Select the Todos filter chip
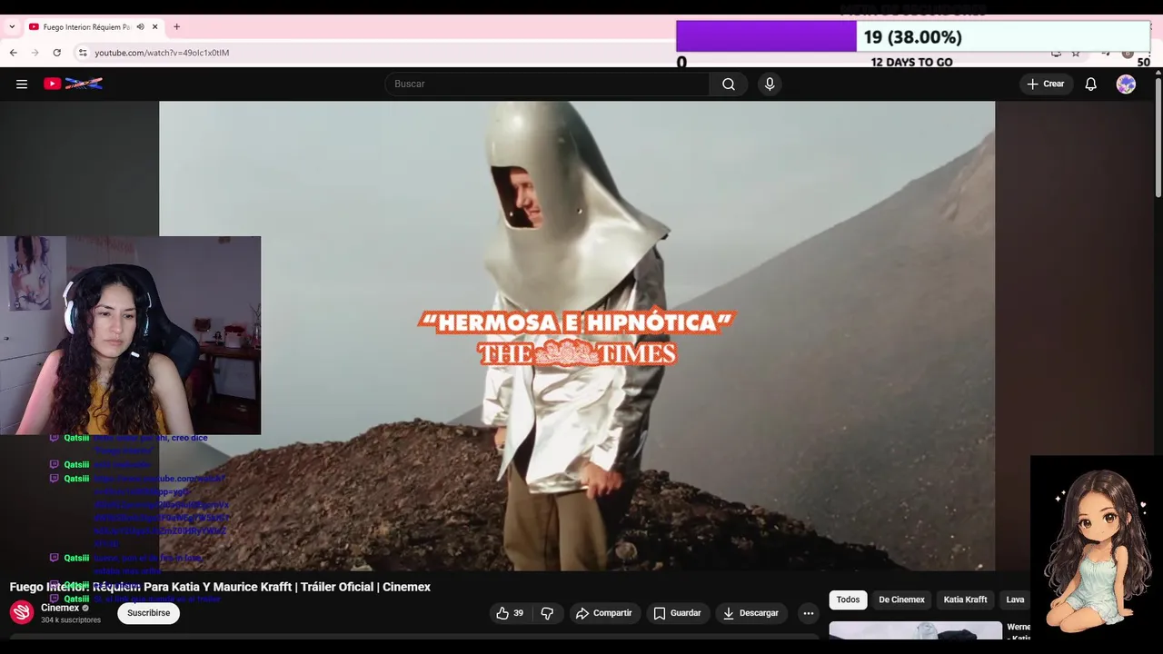Viewport: 1163px width, 654px height. pyautogui.click(x=848, y=599)
